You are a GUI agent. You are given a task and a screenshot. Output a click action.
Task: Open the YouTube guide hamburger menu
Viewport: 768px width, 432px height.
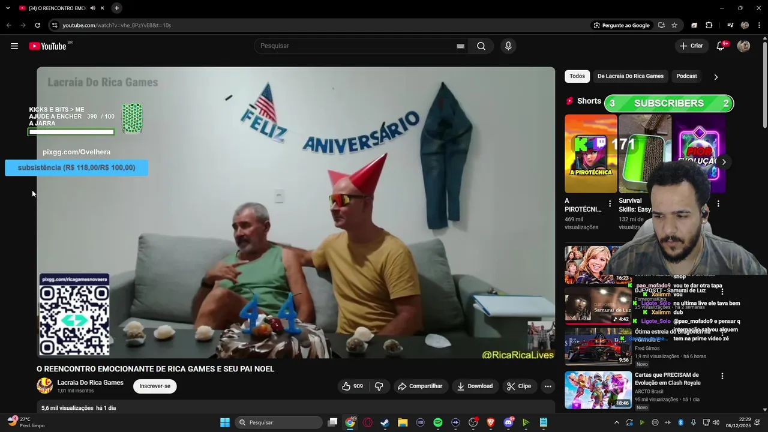(14, 46)
